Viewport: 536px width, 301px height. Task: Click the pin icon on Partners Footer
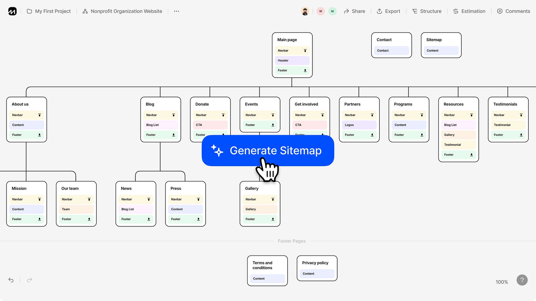372,135
